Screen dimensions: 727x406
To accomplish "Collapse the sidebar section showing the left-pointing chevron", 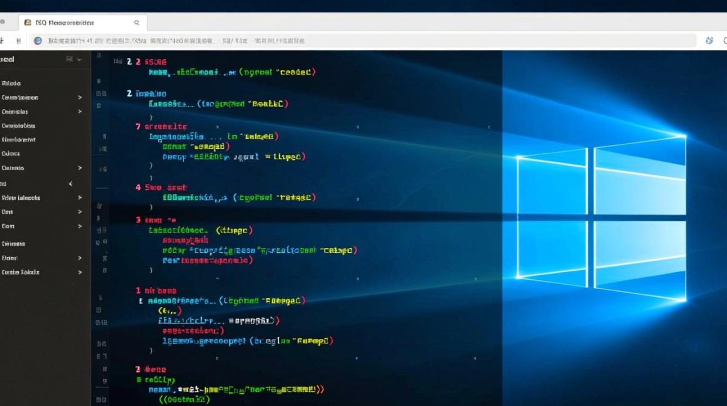I will click(70, 184).
